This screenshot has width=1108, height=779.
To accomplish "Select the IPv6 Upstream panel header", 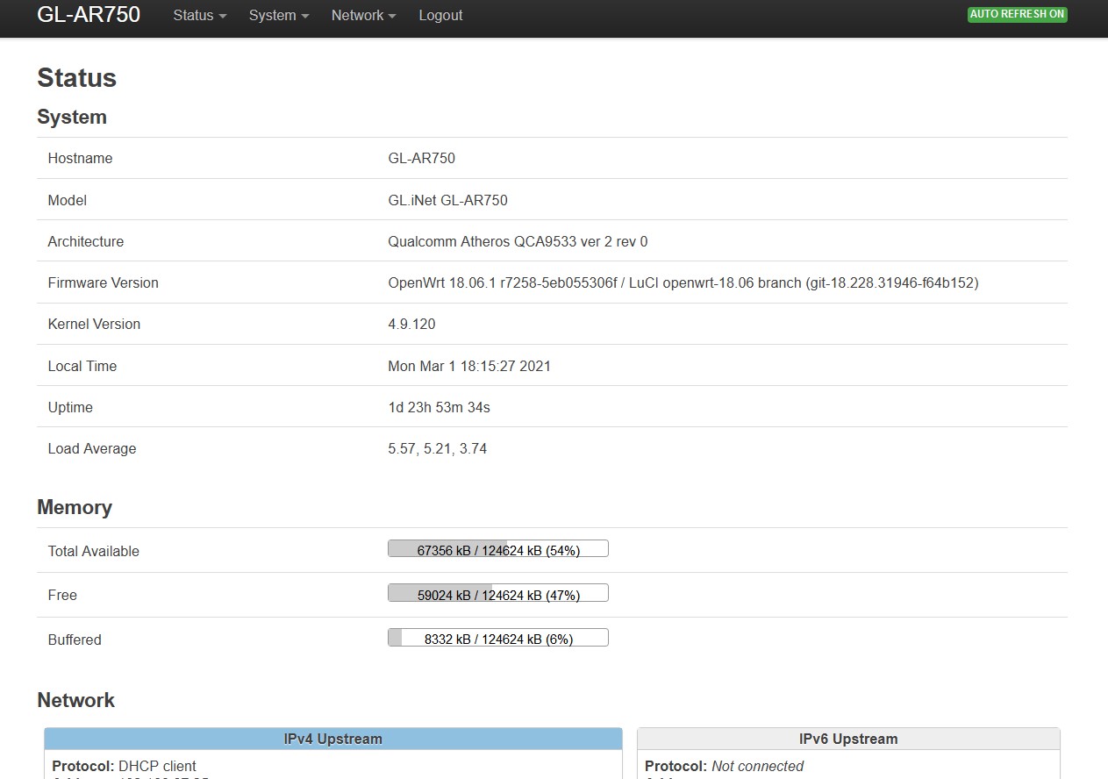I will [x=847, y=739].
